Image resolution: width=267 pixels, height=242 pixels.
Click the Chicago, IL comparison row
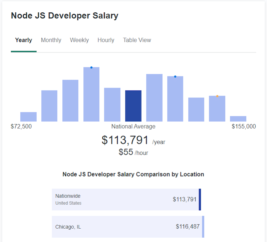(127, 227)
